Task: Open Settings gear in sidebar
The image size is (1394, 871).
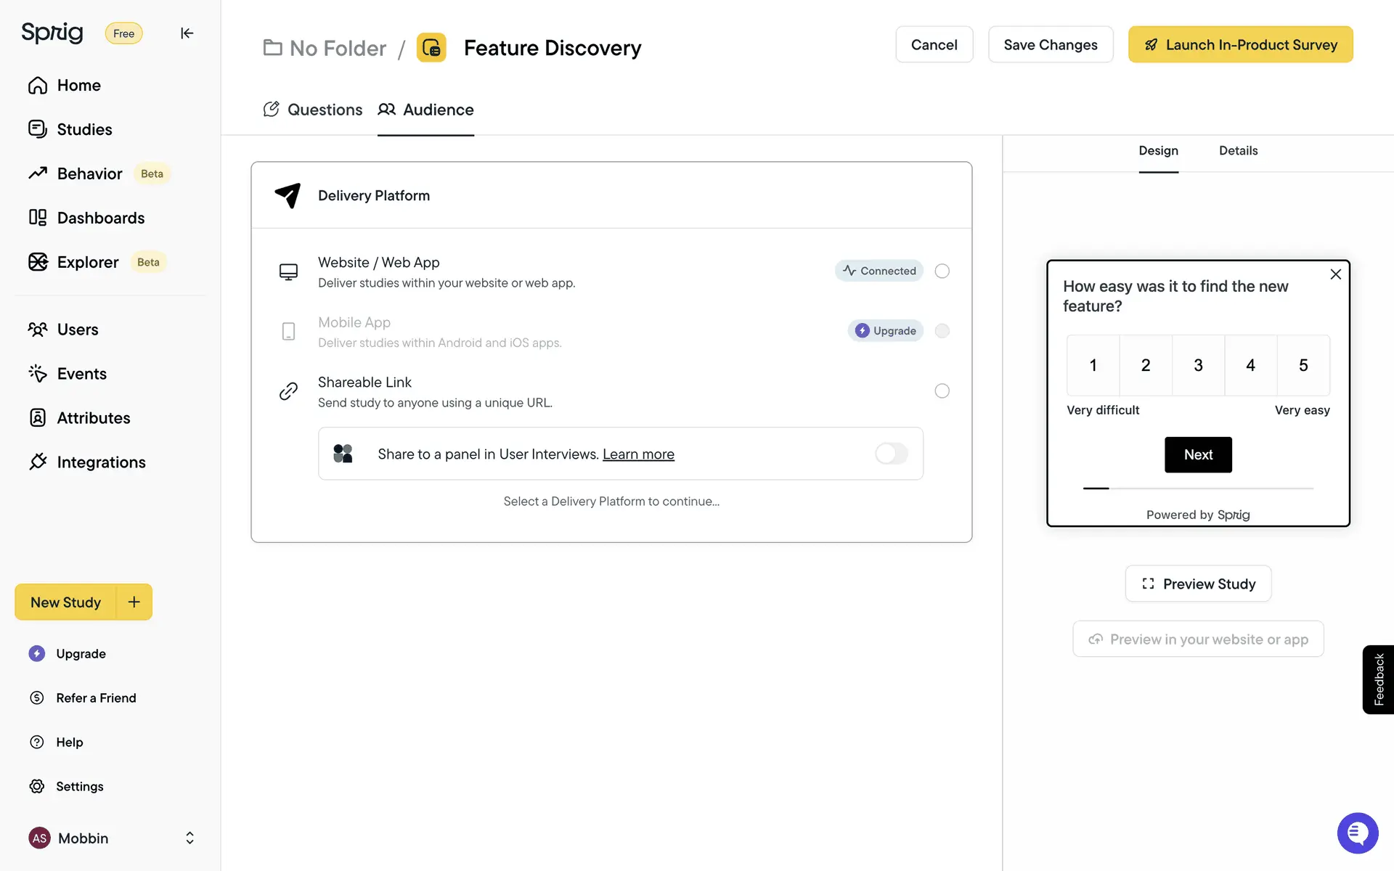Action: (x=37, y=786)
